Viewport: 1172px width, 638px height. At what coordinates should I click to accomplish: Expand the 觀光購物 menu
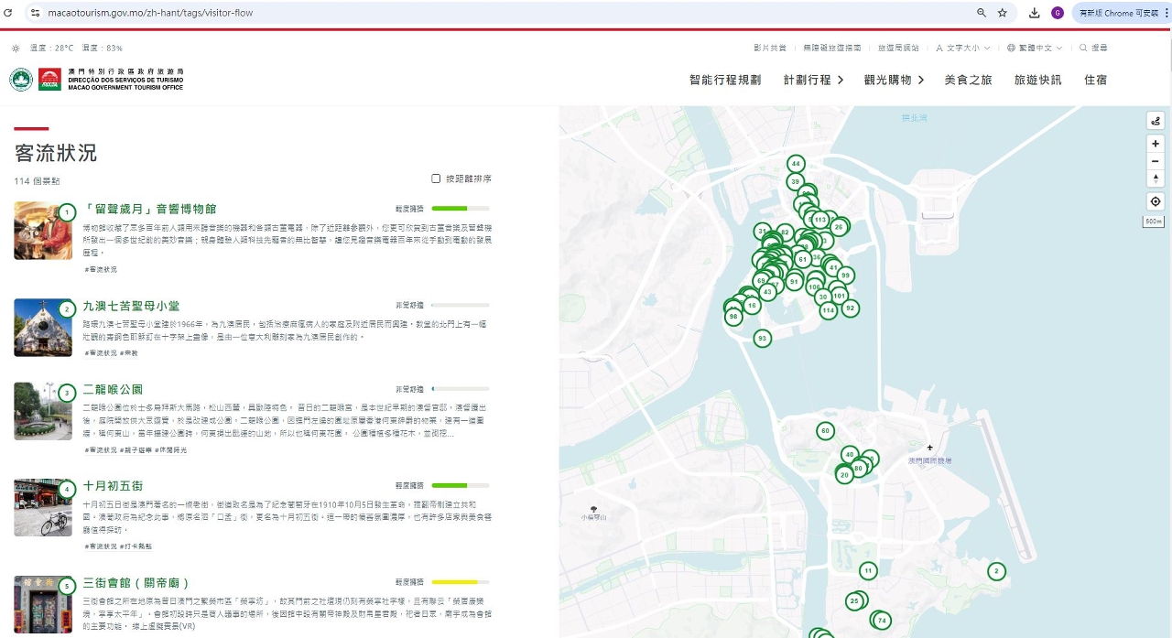point(894,80)
